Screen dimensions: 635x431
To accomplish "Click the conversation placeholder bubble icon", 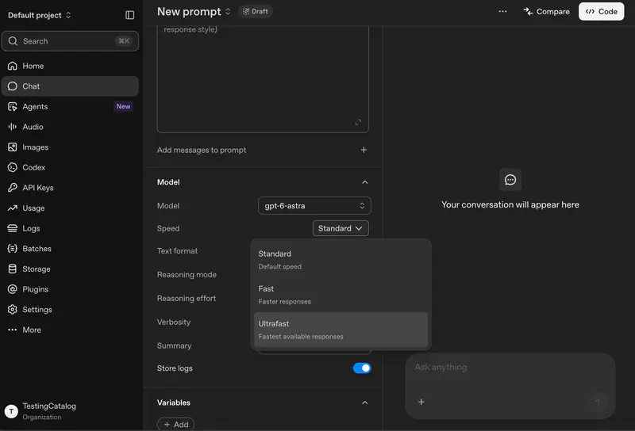I will click(x=510, y=180).
